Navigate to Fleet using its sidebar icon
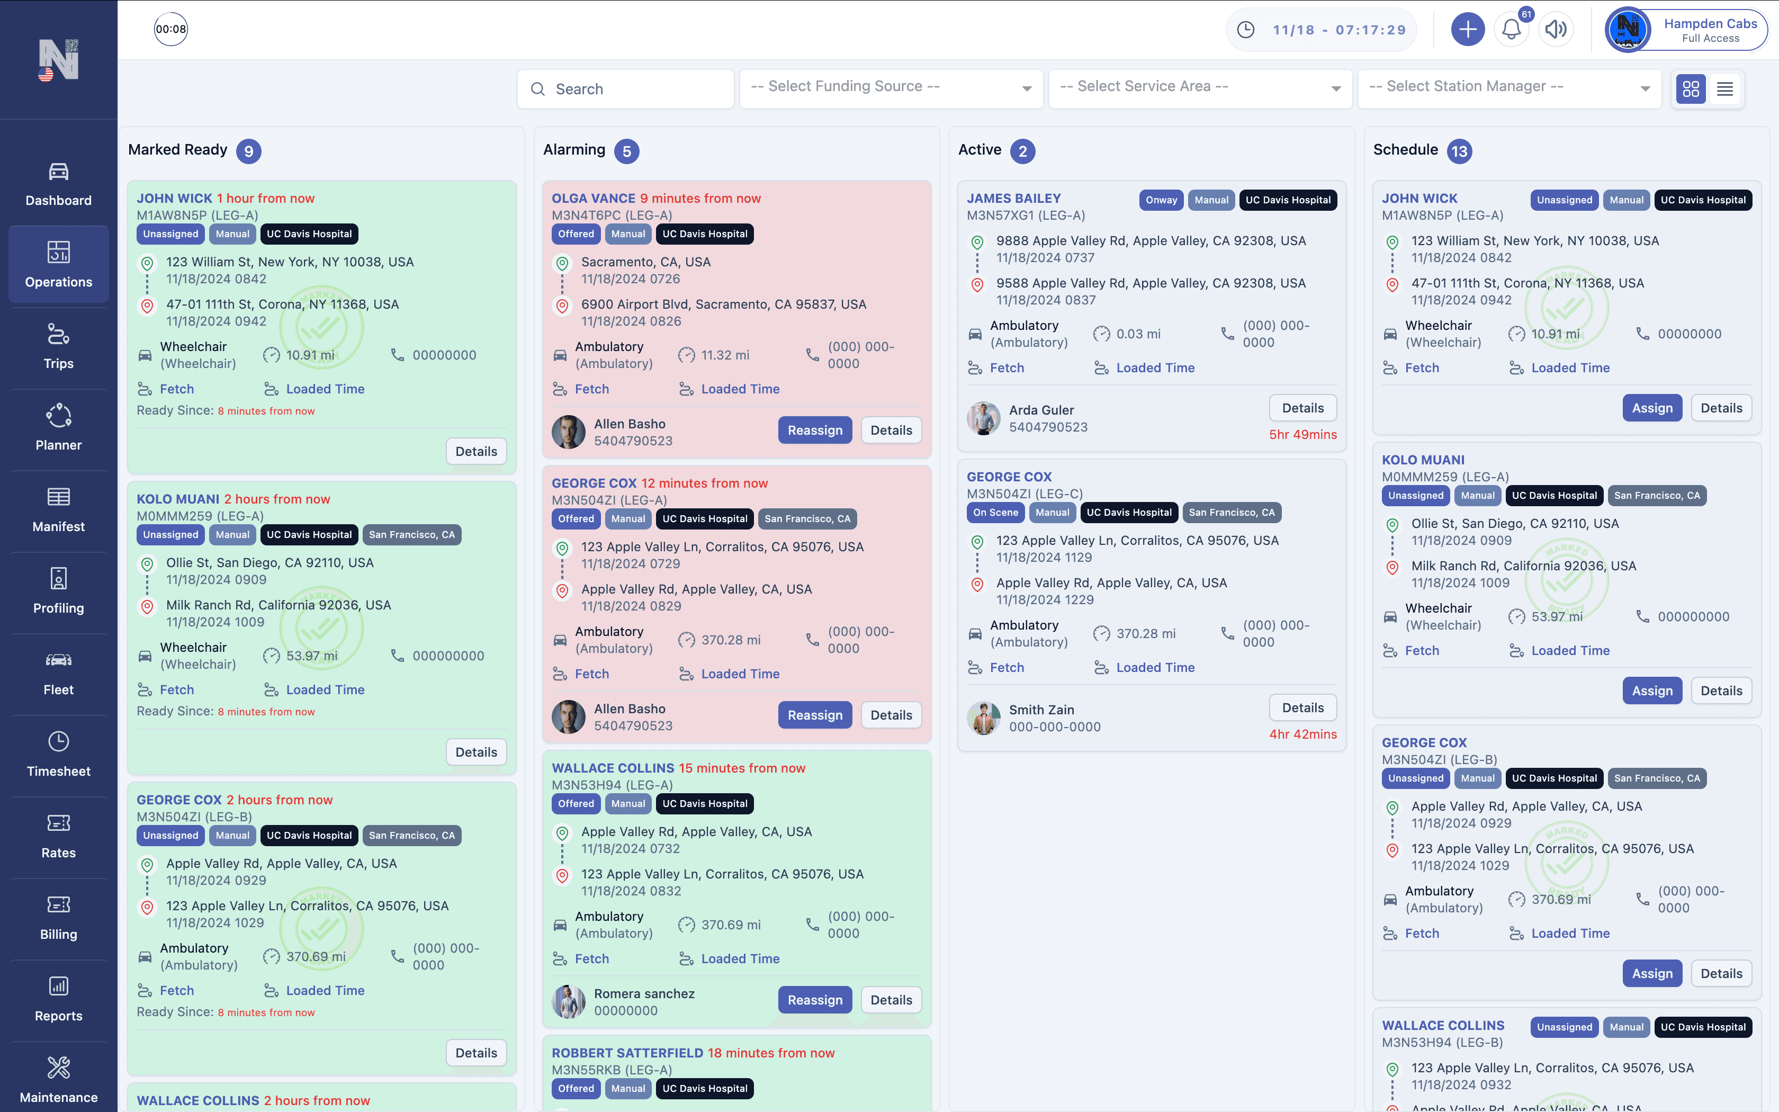Image resolution: width=1779 pixels, height=1112 pixels. (x=59, y=660)
